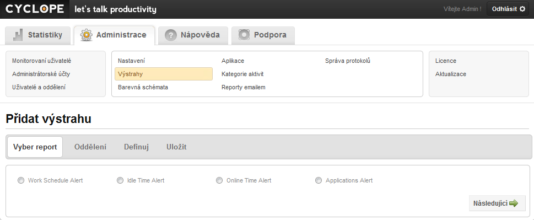This screenshot has width=534, height=220.
Task: Go to the Uložit step tab
Action: tap(176, 147)
